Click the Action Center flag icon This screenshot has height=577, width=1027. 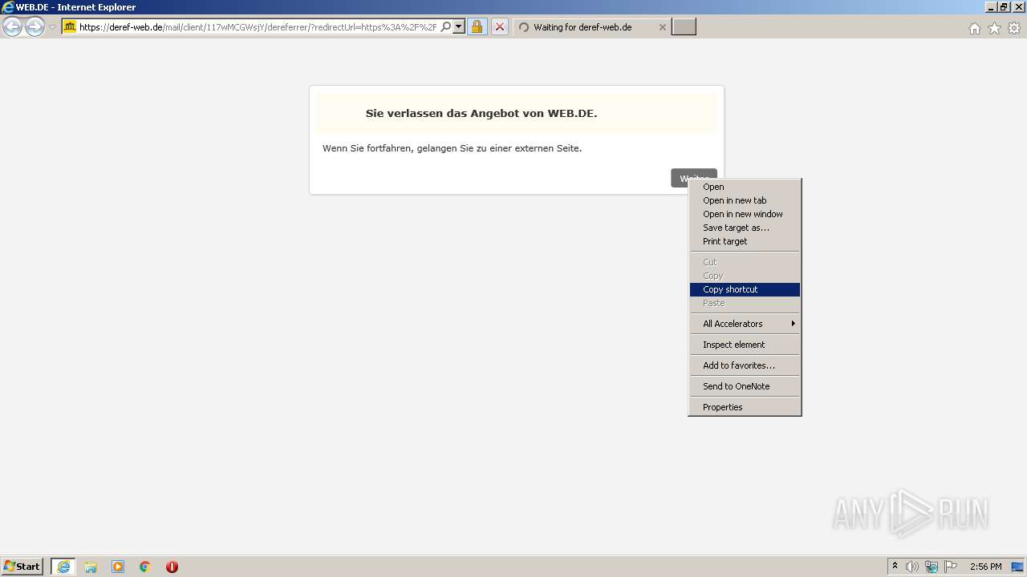click(x=951, y=567)
